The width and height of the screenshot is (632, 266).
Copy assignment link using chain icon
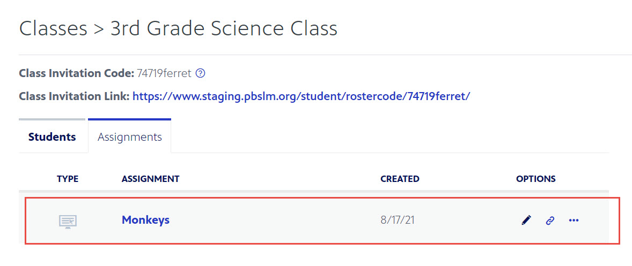550,220
